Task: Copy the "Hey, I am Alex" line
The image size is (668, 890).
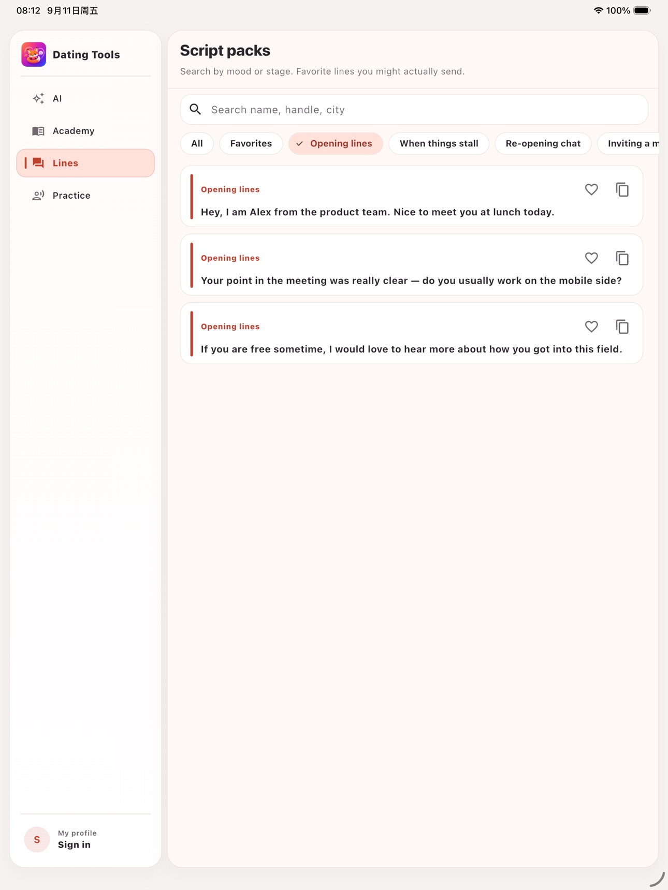Action: click(622, 189)
